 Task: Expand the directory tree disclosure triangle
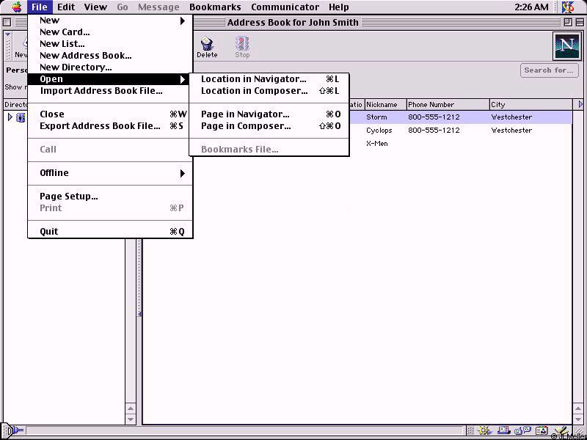pos(10,117)
